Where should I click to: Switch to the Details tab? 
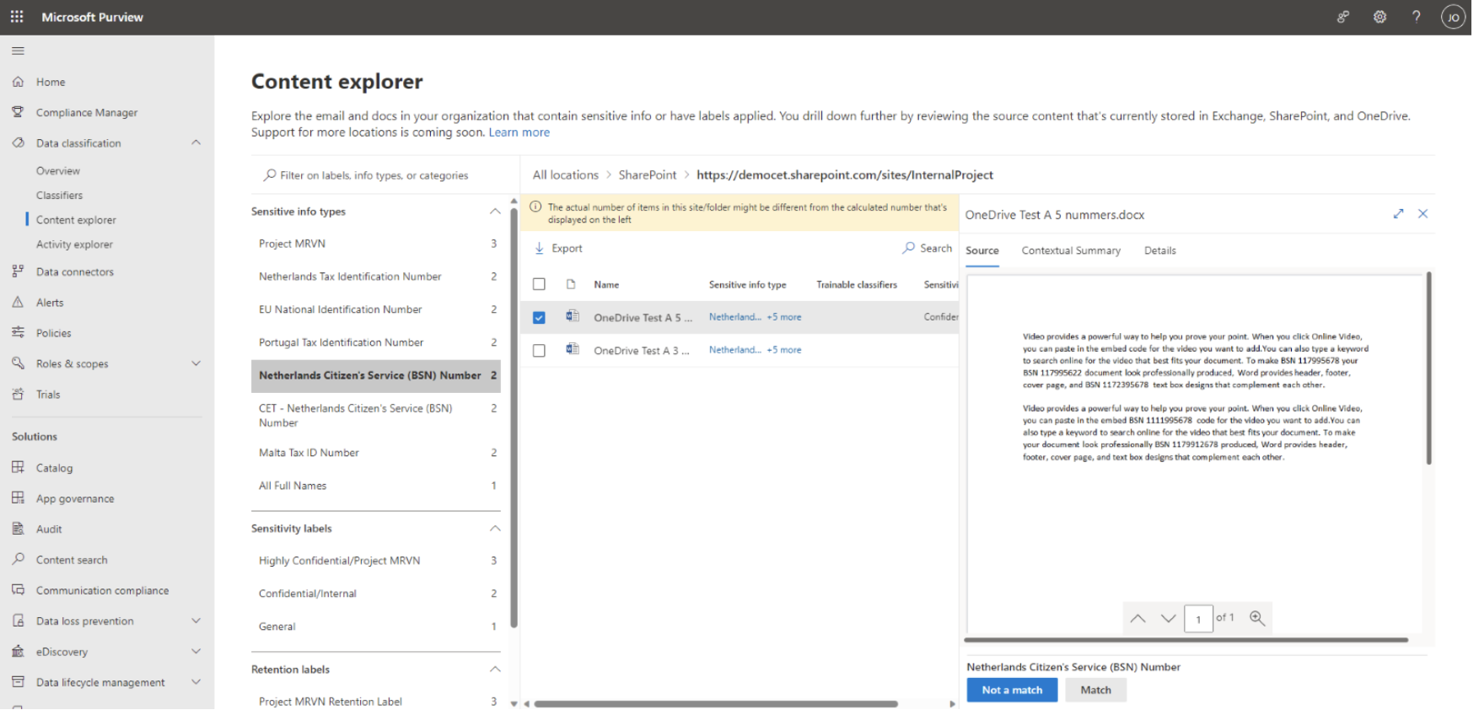pos(1160,251)
